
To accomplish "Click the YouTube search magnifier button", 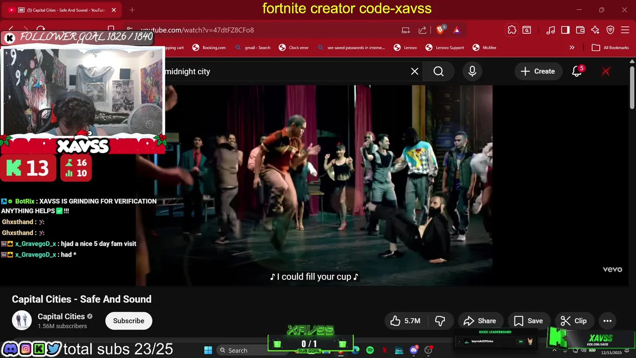I will tap(438, 72).
